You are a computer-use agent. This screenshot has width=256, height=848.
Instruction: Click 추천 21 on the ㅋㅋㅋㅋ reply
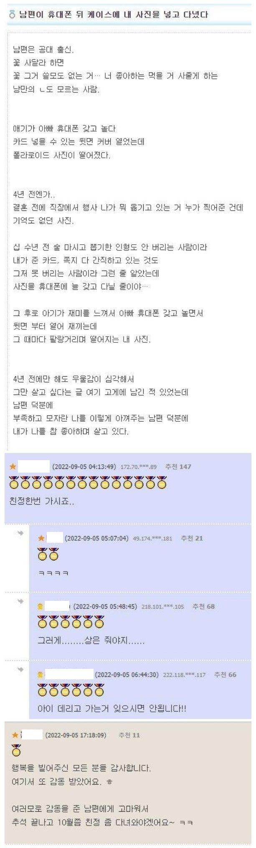point(192,538)
